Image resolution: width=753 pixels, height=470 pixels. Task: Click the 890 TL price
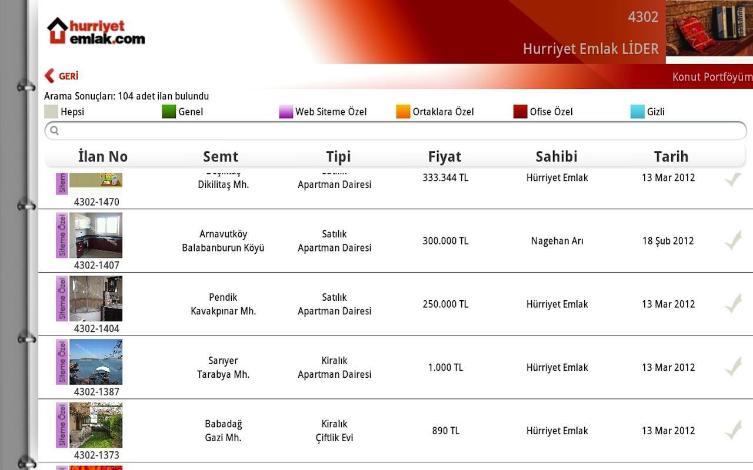[x=445, y=431]
